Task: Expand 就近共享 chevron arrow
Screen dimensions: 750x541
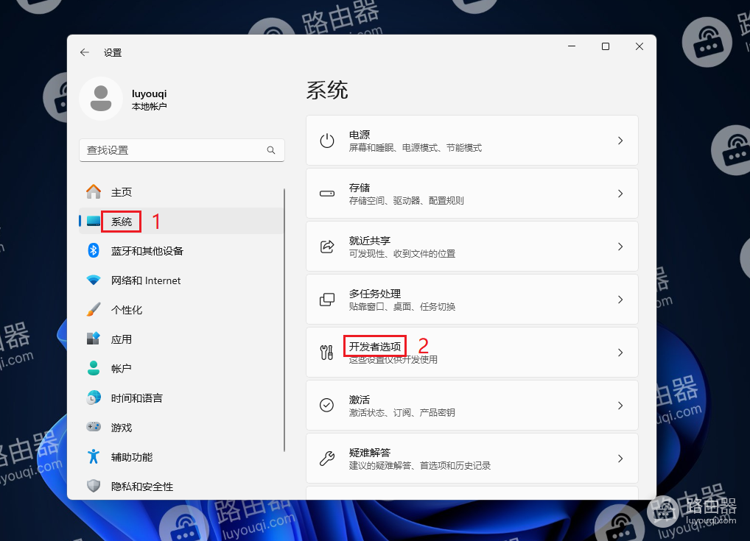Action: (x=620, y=247)
